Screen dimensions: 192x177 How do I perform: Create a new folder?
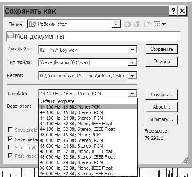pos(147,24)
